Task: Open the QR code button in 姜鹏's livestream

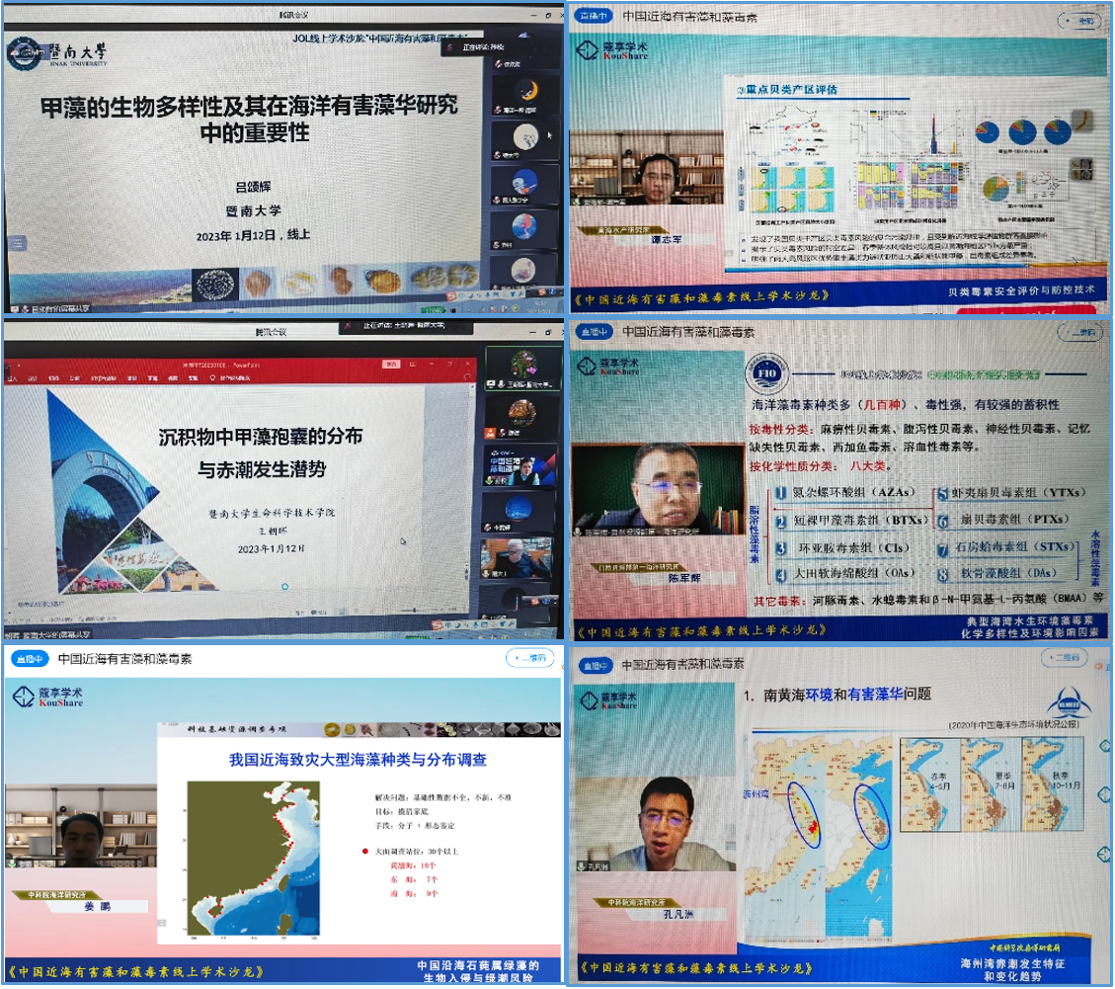Action: pyautogui.click(x=529, y=659)
